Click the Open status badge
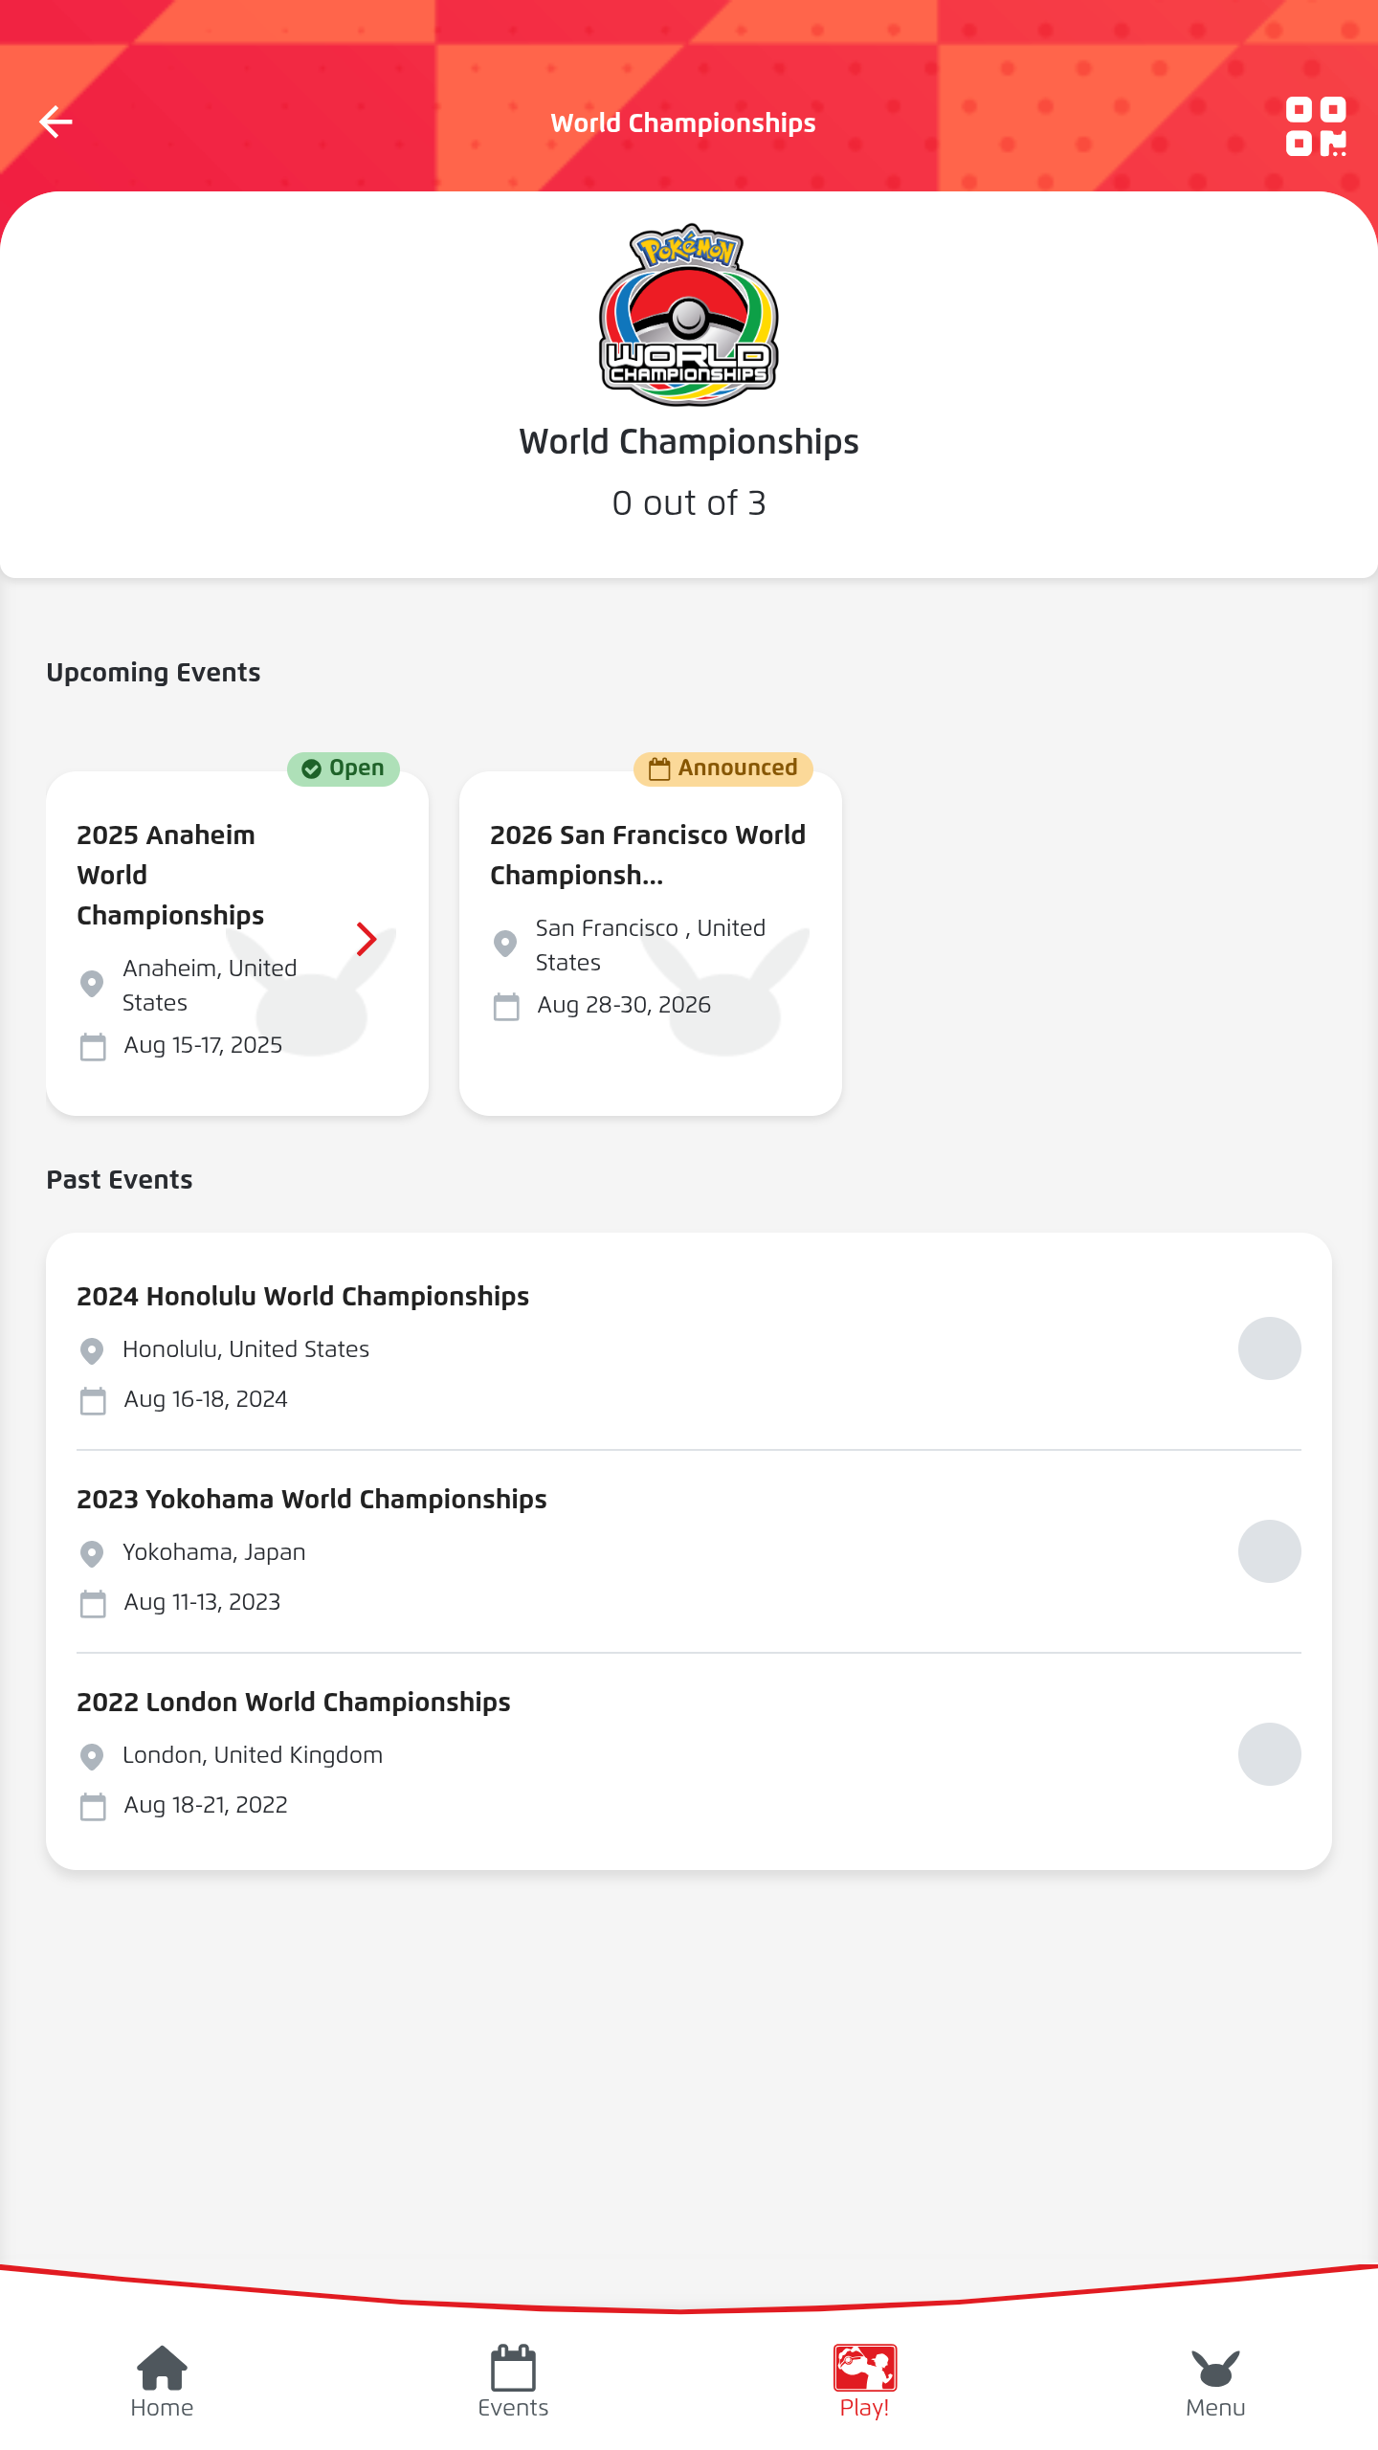The height and width of the screenshot is (2450, 1378). [344, 768]
